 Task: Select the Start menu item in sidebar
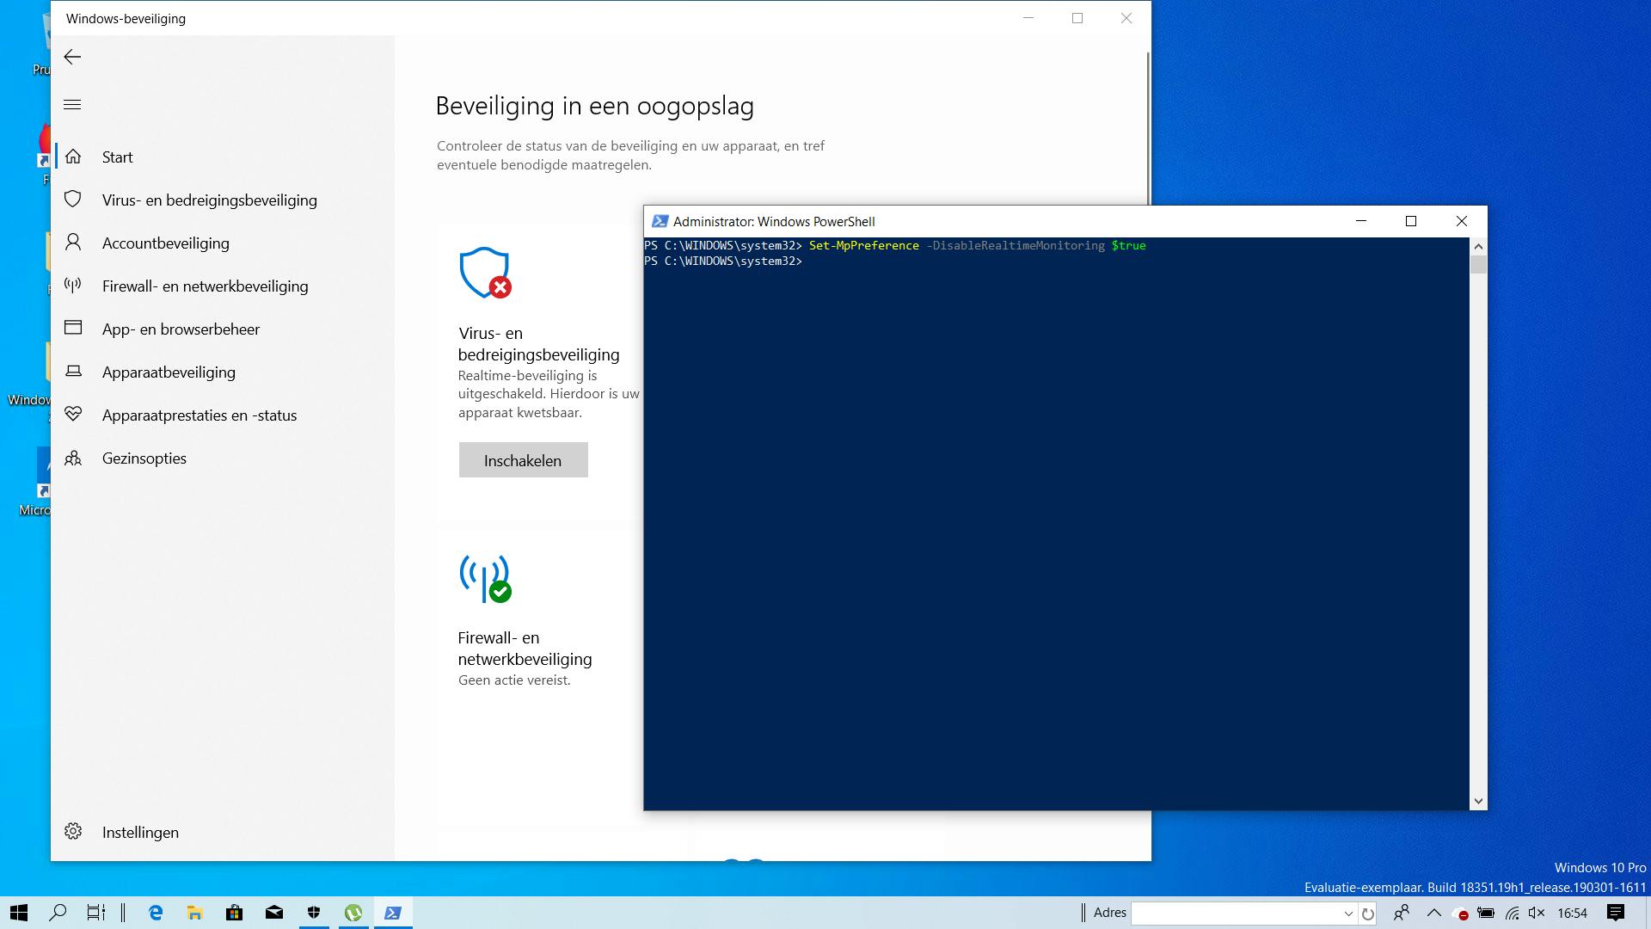pos(117,157)
